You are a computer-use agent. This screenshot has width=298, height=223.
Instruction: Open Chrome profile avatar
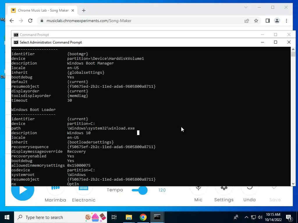coord(277,21)
